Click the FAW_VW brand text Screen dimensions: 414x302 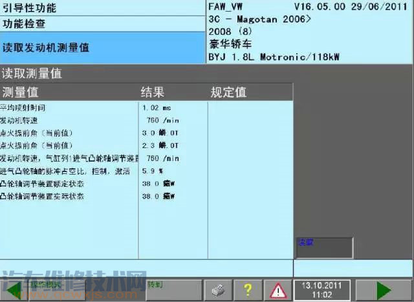point(226,7)
